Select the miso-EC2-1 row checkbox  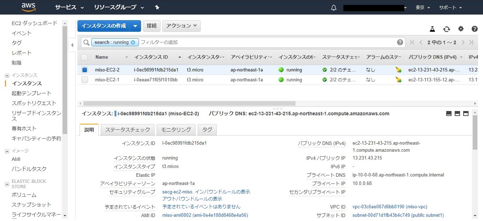point(85,80)
